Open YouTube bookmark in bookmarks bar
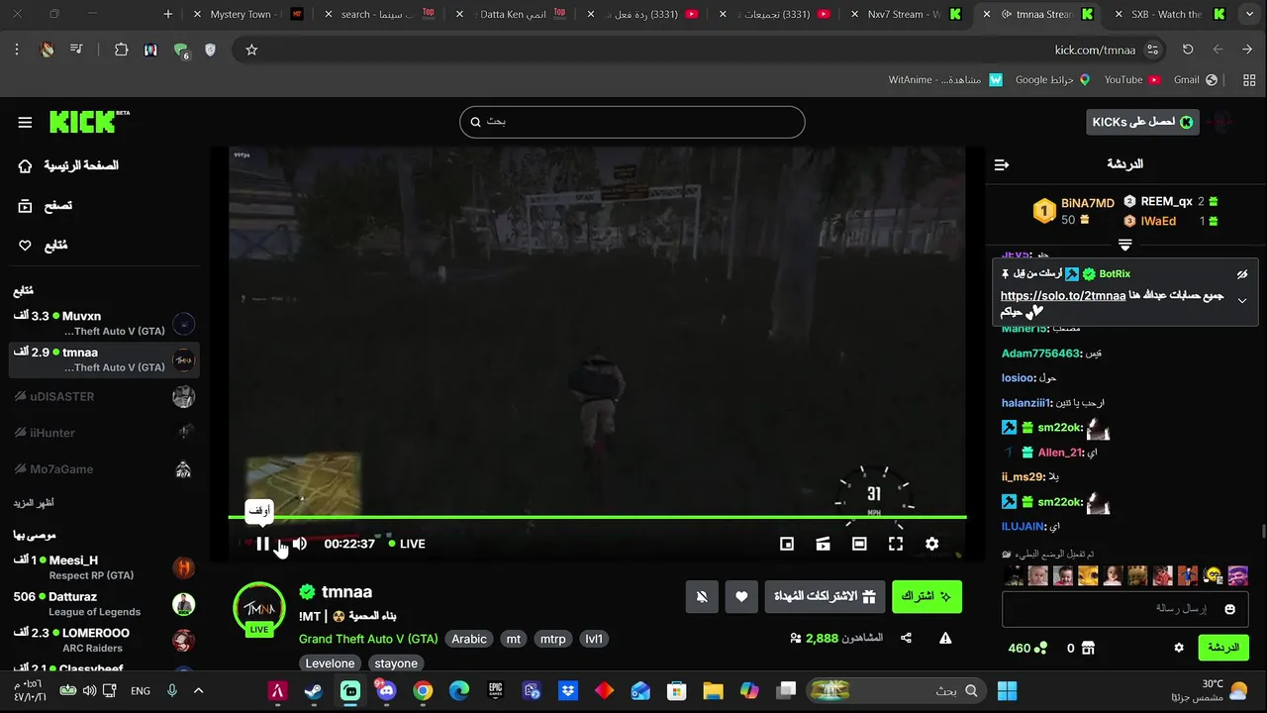Screen dimensions: 1267x713 pyautogui.click(x=1131, y=79)
